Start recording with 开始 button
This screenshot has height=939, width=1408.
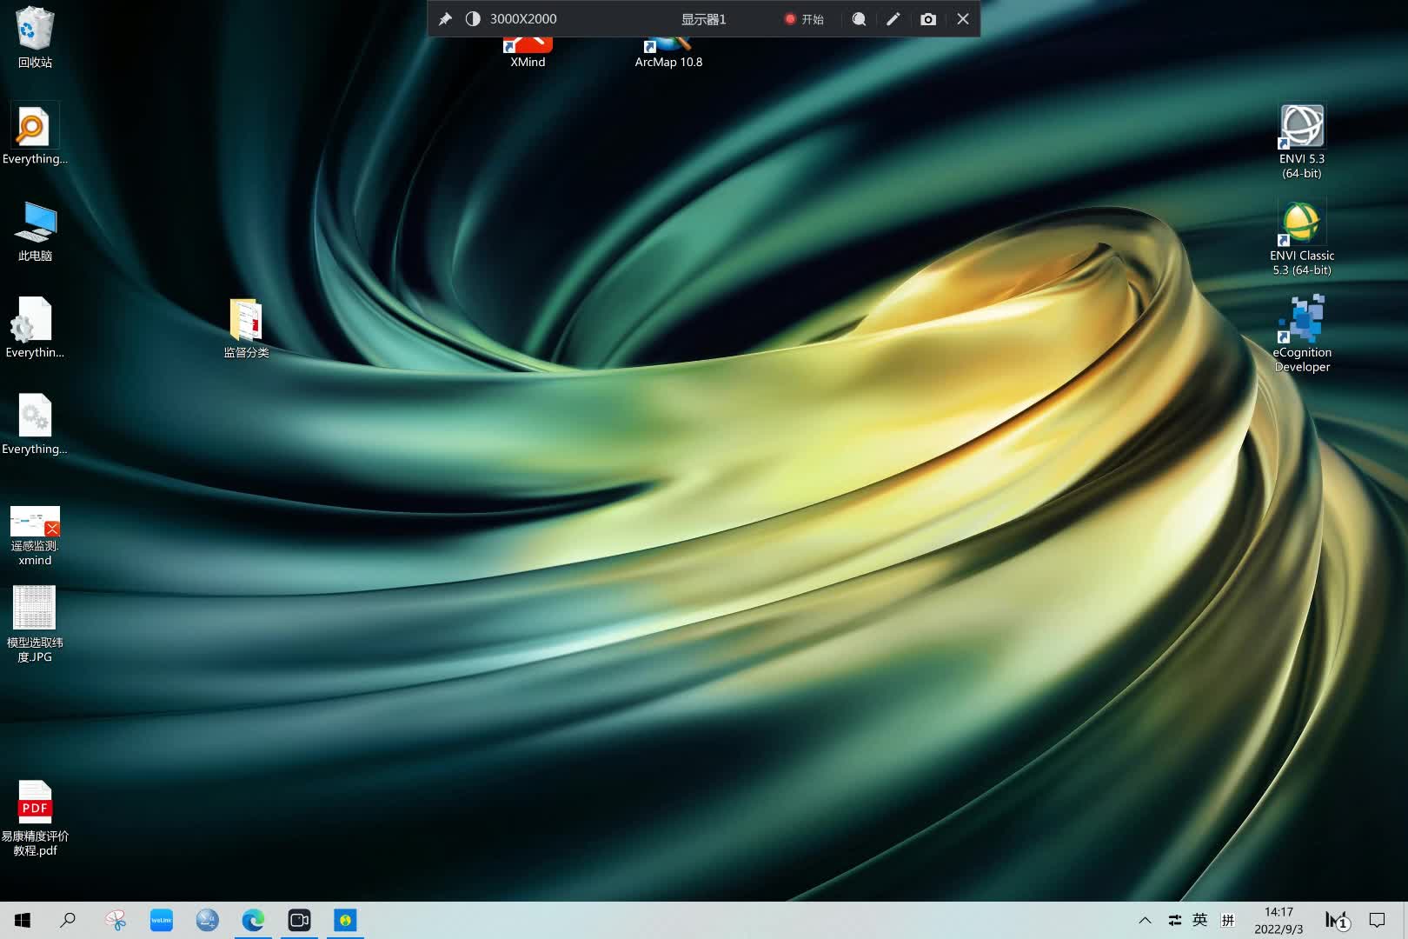click(804, 19)
